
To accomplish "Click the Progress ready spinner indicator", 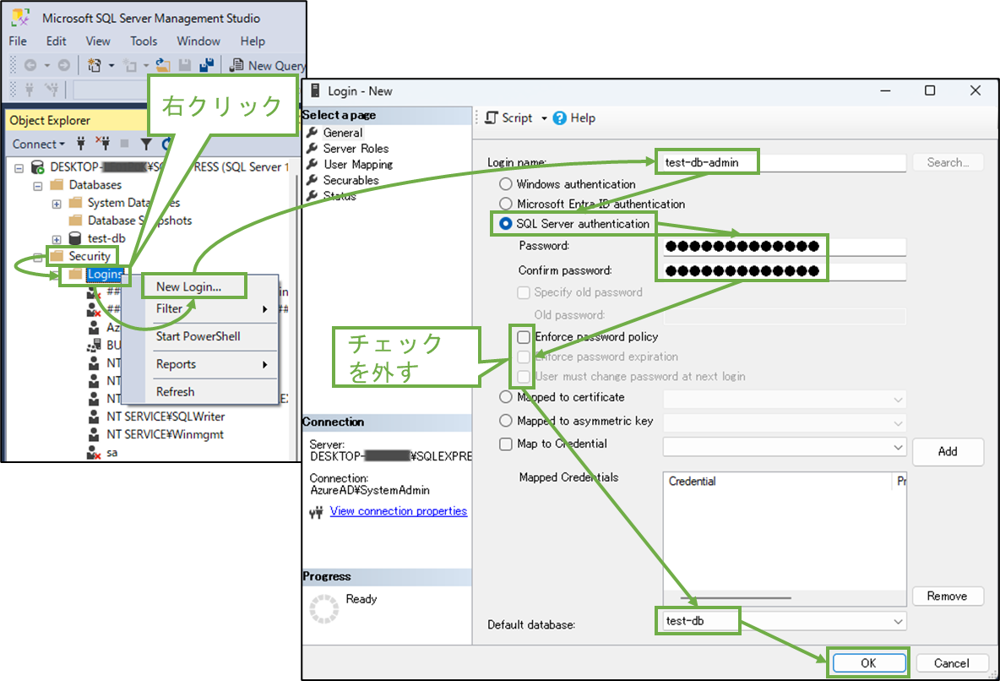I will point(323,608).
